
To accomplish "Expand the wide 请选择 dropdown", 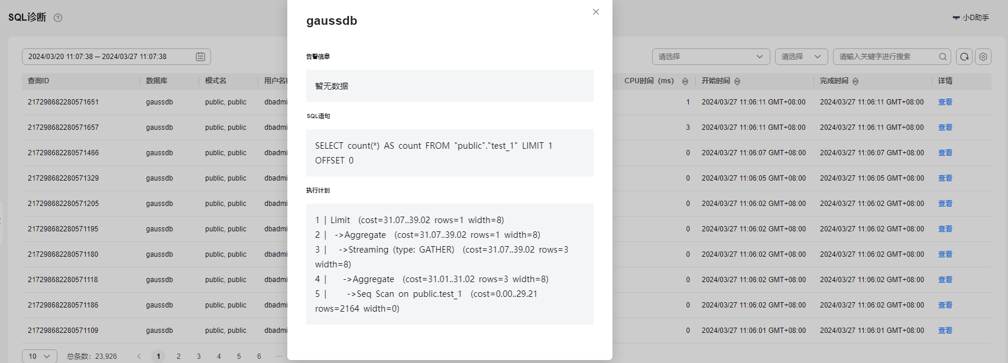I will [711, 57].
